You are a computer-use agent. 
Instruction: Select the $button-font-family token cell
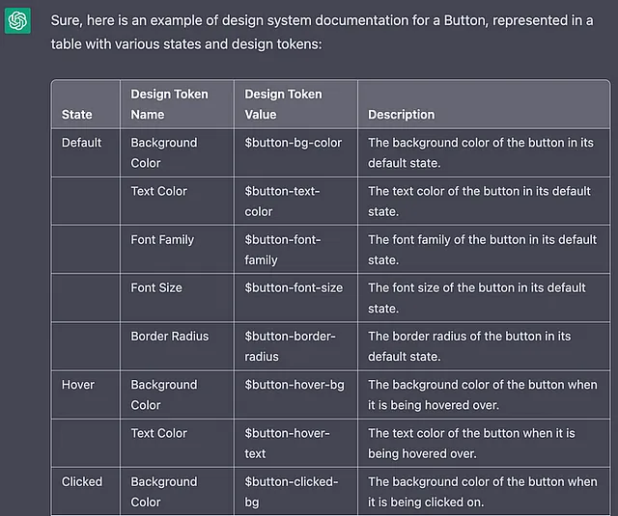(x=295, y=250)
